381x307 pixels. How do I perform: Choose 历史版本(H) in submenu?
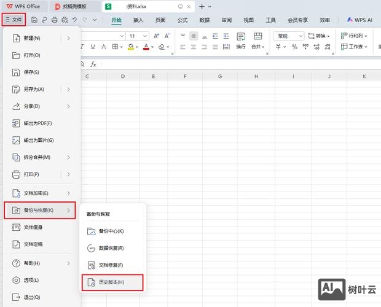tap(112, 282)
